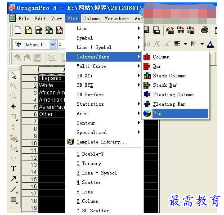Click the Import Wizard icon
This screenshot has height=215, width=224.
(170, 30)
